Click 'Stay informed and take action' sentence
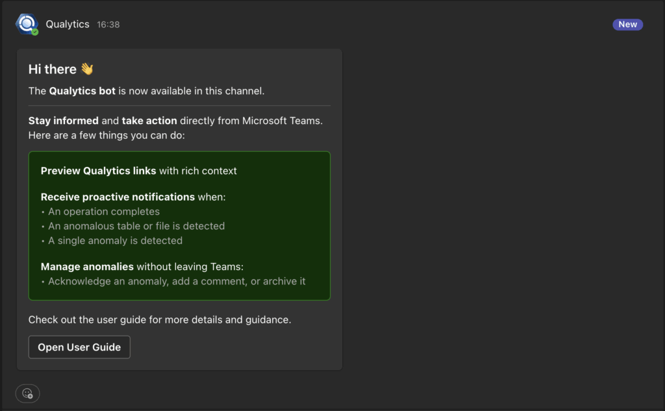The height and width of the screenshot is (411, 665). [175, 121]
